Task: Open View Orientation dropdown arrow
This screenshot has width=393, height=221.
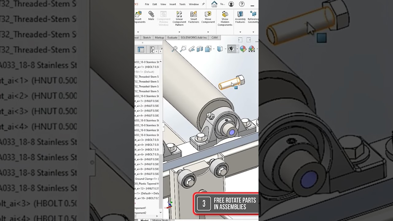Action: tap(213, 49)
